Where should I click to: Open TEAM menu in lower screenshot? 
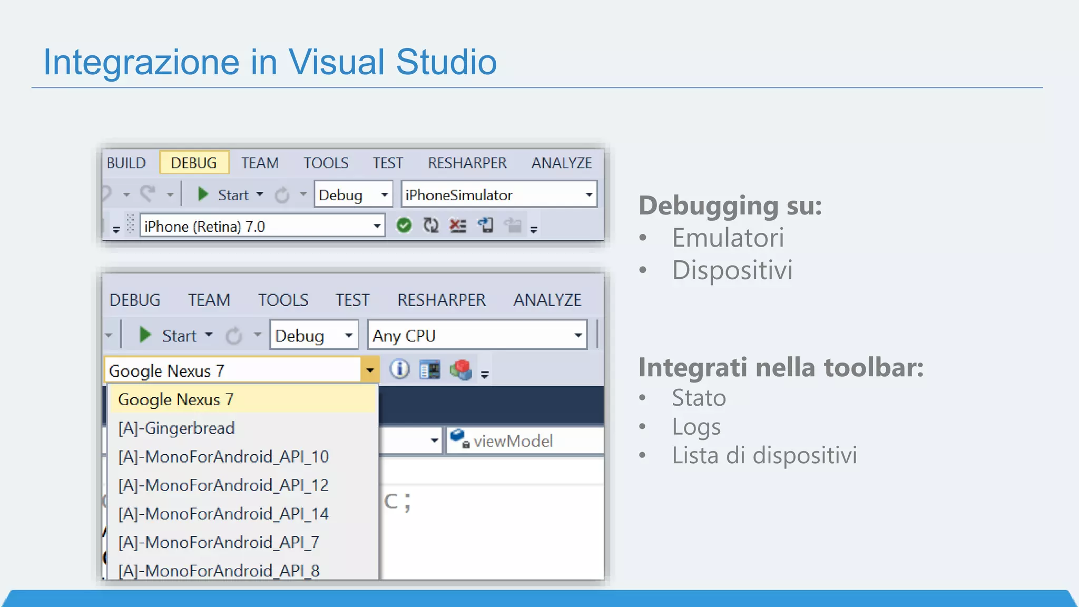pyautogui.click(x=209, y=300)
